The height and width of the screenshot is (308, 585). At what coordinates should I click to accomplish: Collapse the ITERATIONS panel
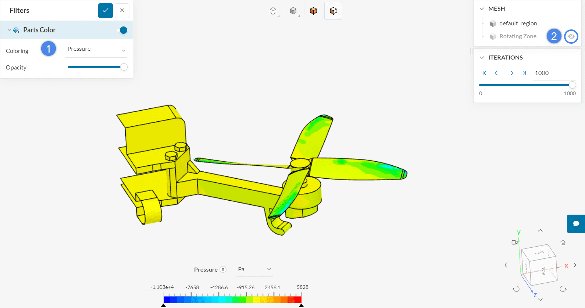click(x=482, y=58)
